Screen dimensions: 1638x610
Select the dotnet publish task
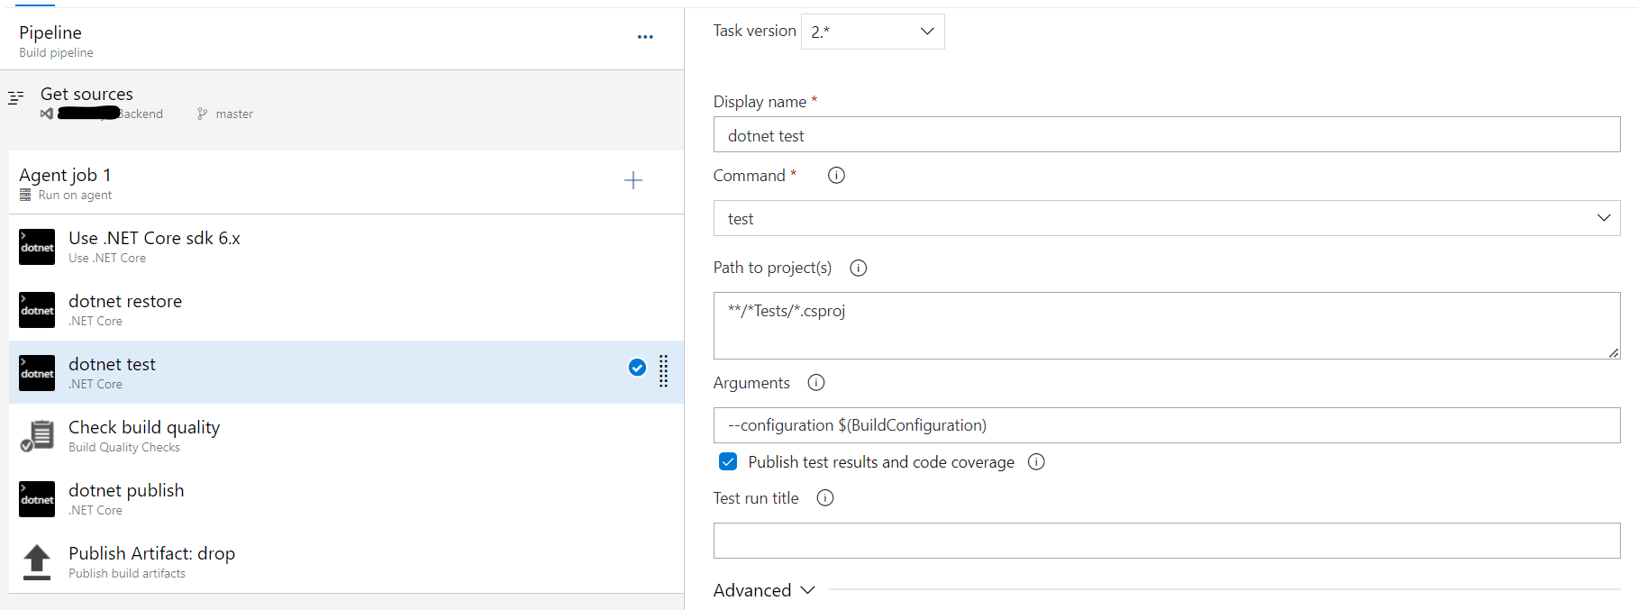(346, 499)
